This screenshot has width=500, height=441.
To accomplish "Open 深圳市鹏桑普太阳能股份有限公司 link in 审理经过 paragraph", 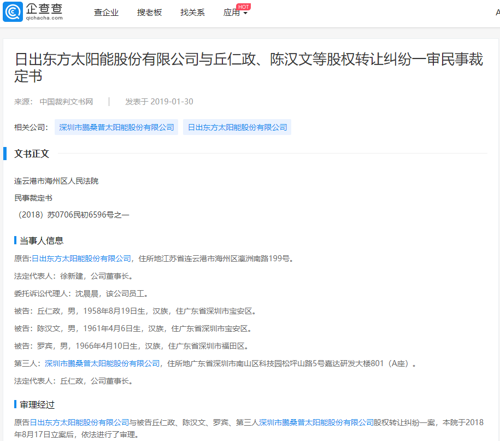I will tap(316, 422).
